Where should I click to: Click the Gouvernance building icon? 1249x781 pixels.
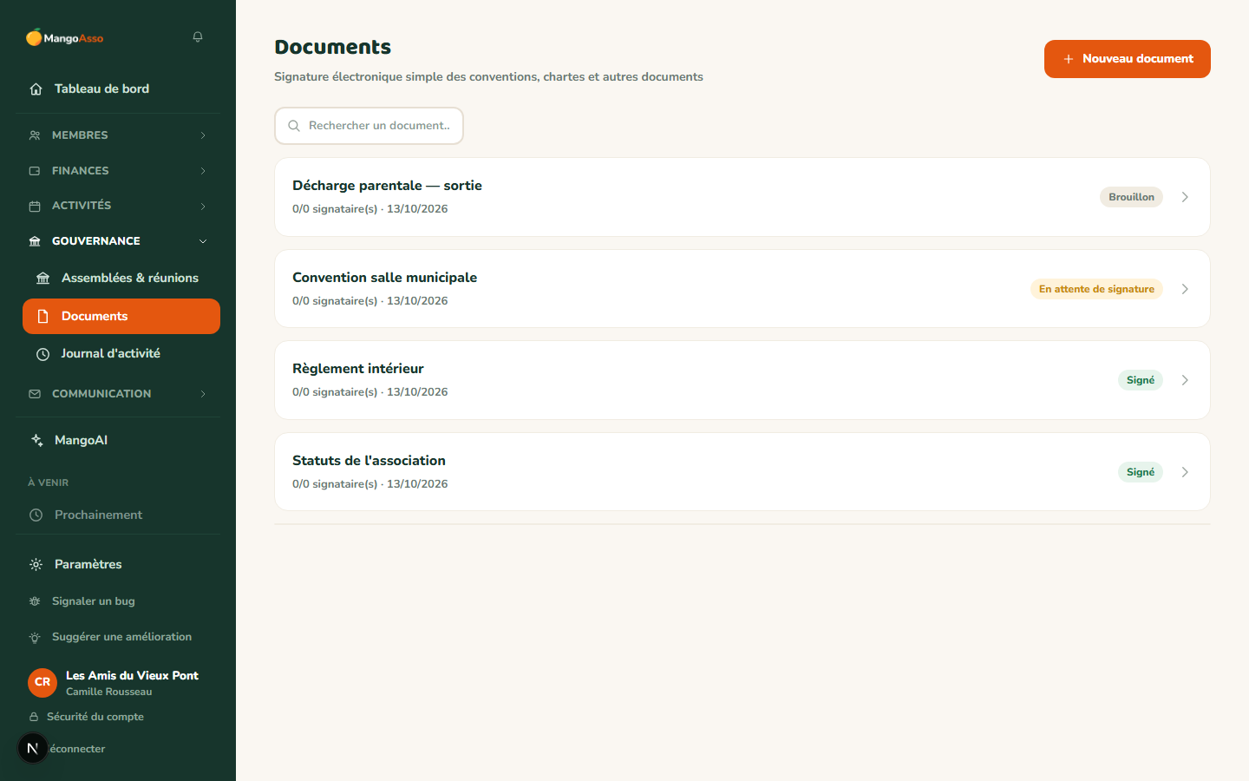pyautogui.click(x=35, y=241)
